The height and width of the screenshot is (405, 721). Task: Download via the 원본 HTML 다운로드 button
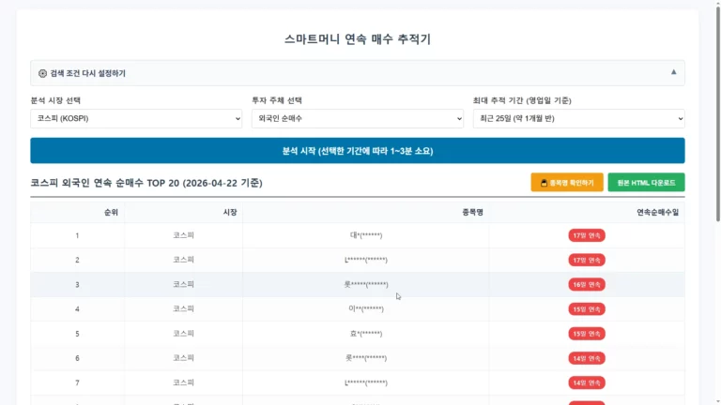tap(646, 182)
